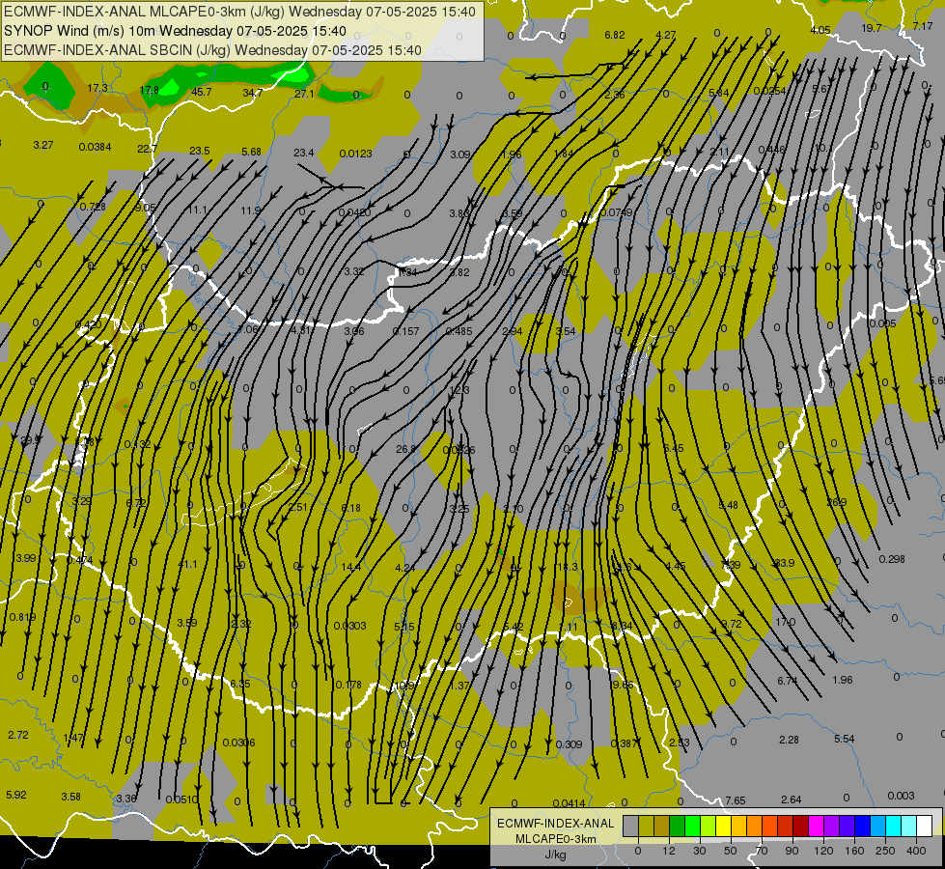The image size is (945, 869).
Task: Select the pure yellow legend swatch
Action: (724, 826)
